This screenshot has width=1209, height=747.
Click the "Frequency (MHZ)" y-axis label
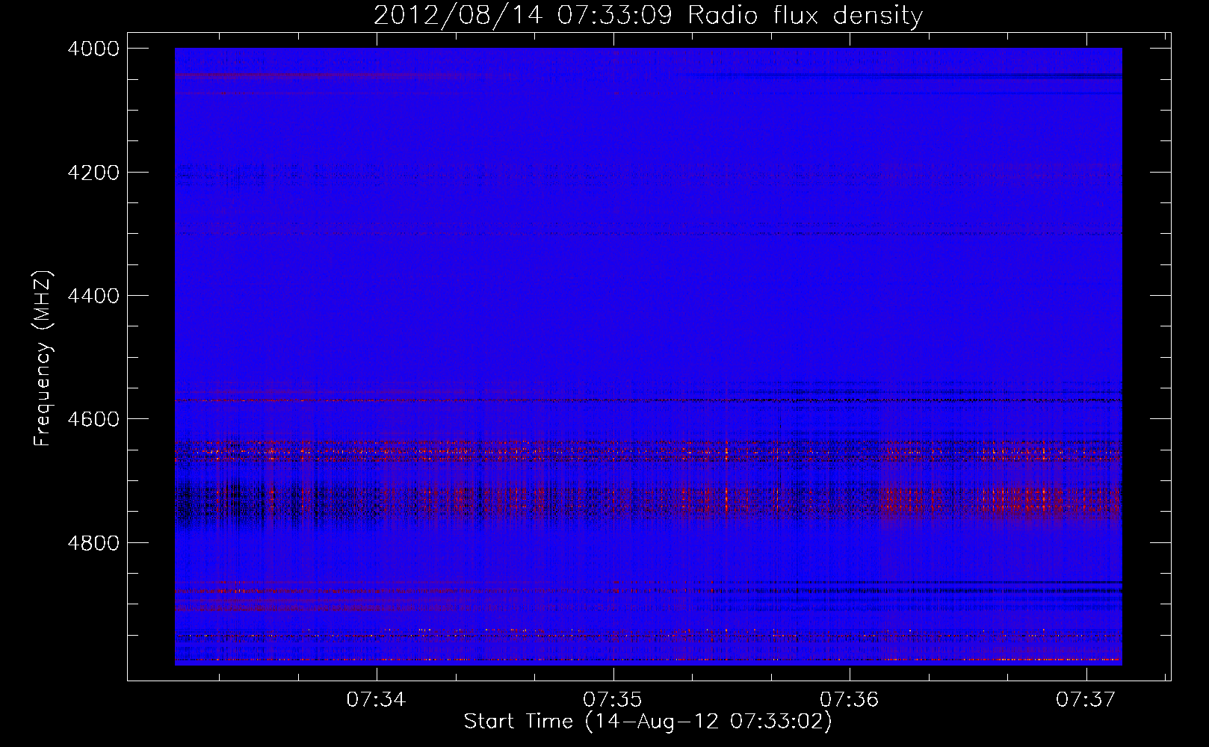coord(43,359)
